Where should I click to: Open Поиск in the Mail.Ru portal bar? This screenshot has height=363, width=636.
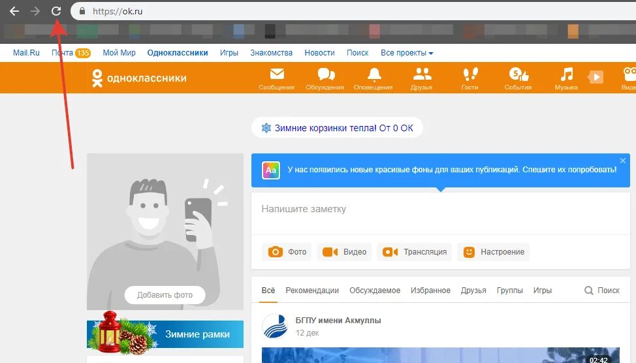tap(357, 53)
